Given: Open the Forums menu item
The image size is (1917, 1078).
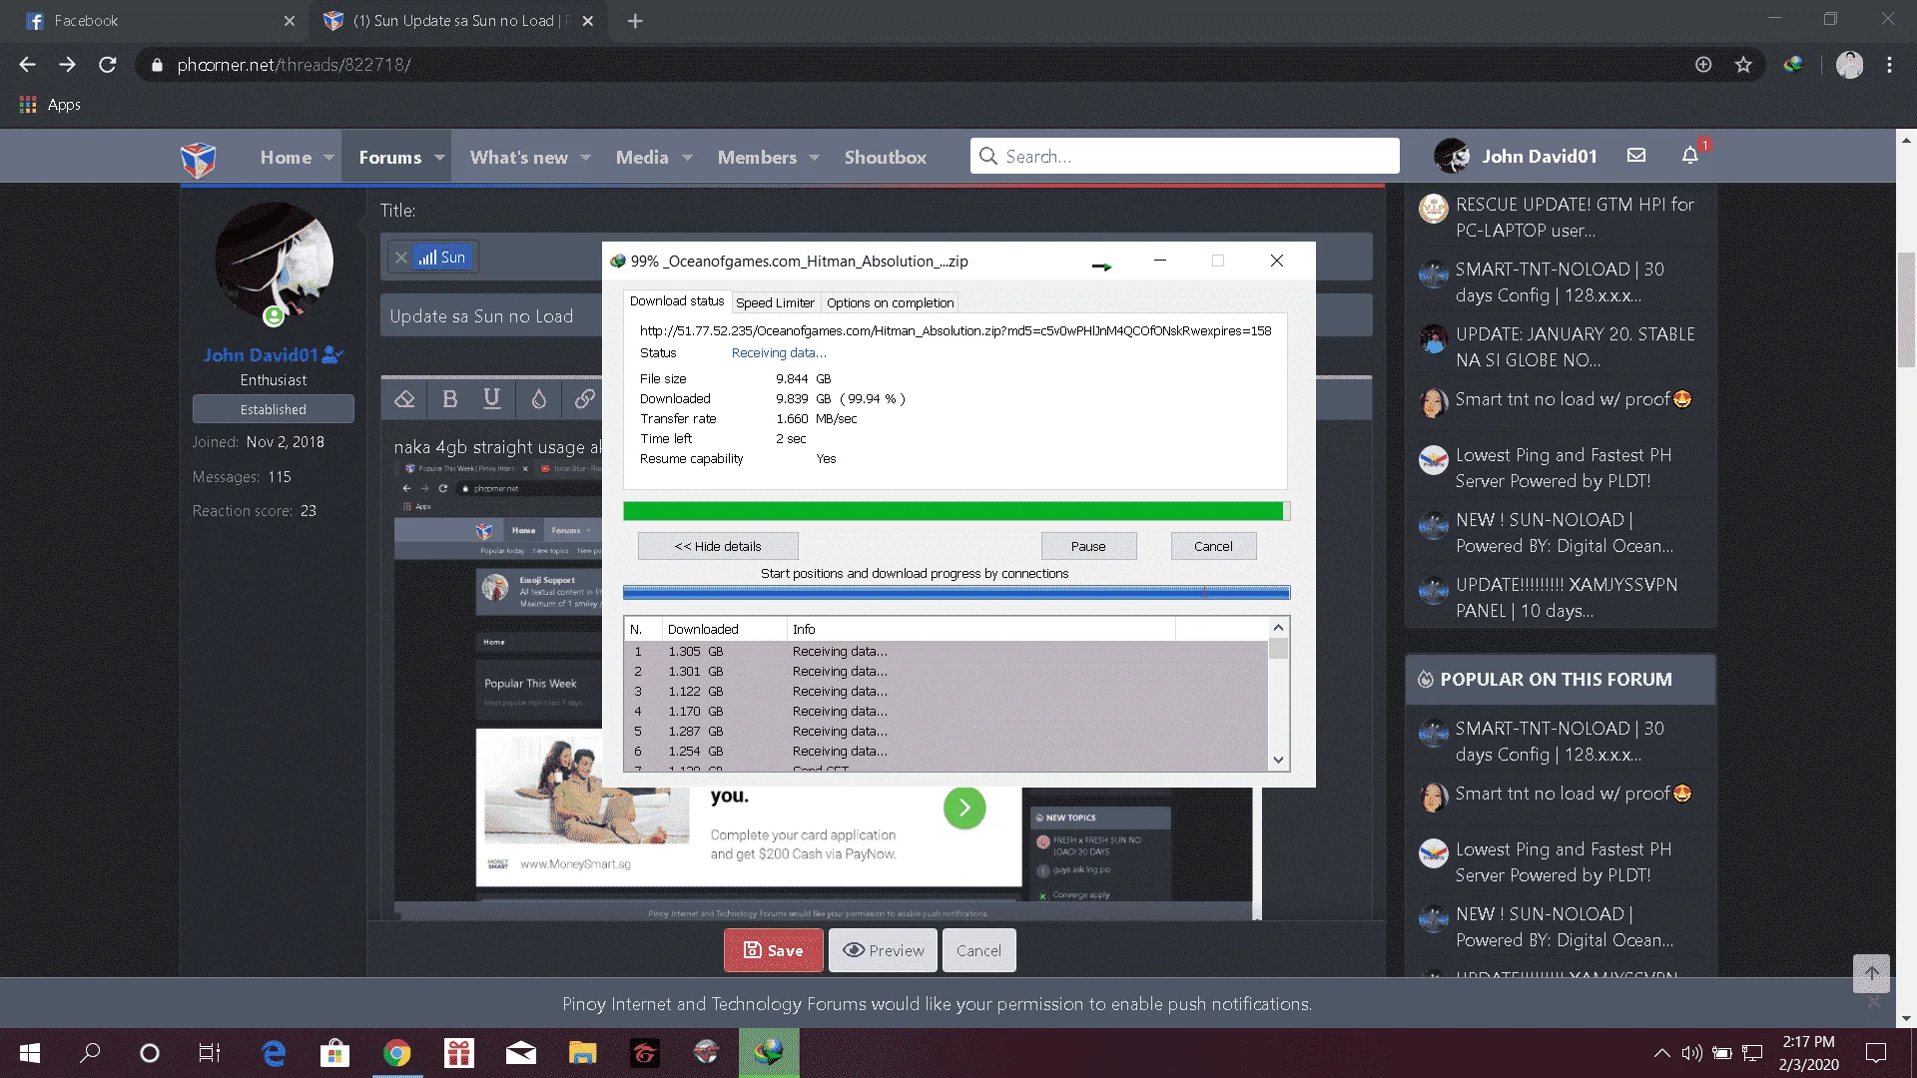Looking at the screenshot, I should (x=389, y=158).
